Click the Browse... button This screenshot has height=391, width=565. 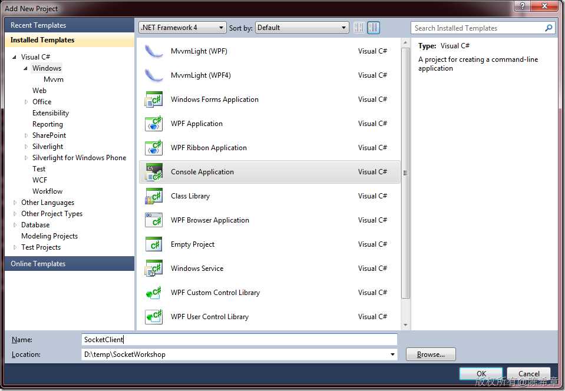[431, 354]
